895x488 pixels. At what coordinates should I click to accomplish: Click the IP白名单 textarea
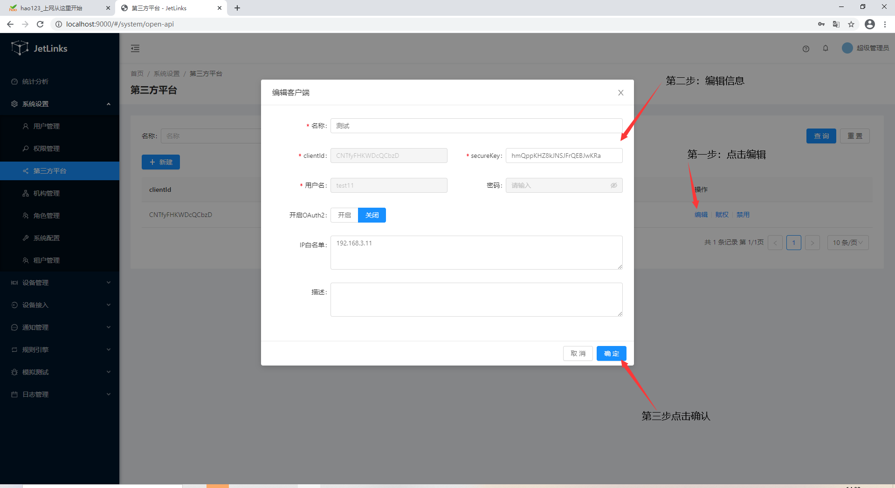(476, 252)
